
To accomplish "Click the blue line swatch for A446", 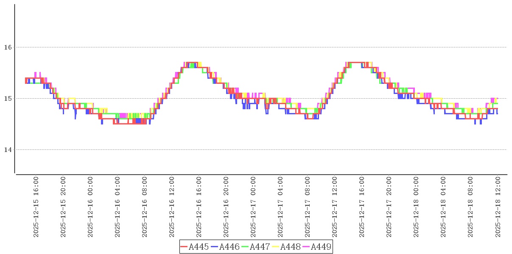I will tap(215, 247).
